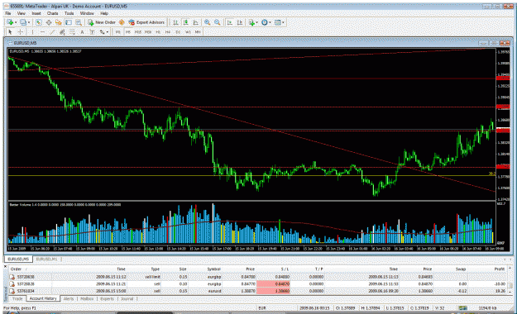The height and width of the screenshot is (314, 517).
Task: Select order row 53761834
Action: click(x=257, y=291)
